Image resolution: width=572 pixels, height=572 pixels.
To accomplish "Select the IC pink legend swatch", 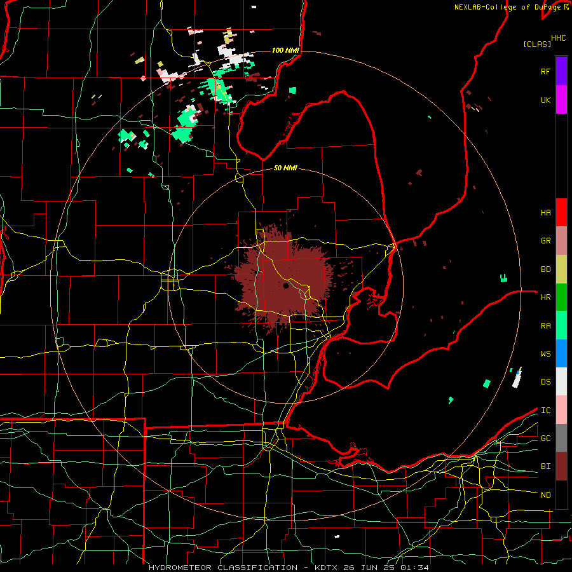I will (561, 410).
